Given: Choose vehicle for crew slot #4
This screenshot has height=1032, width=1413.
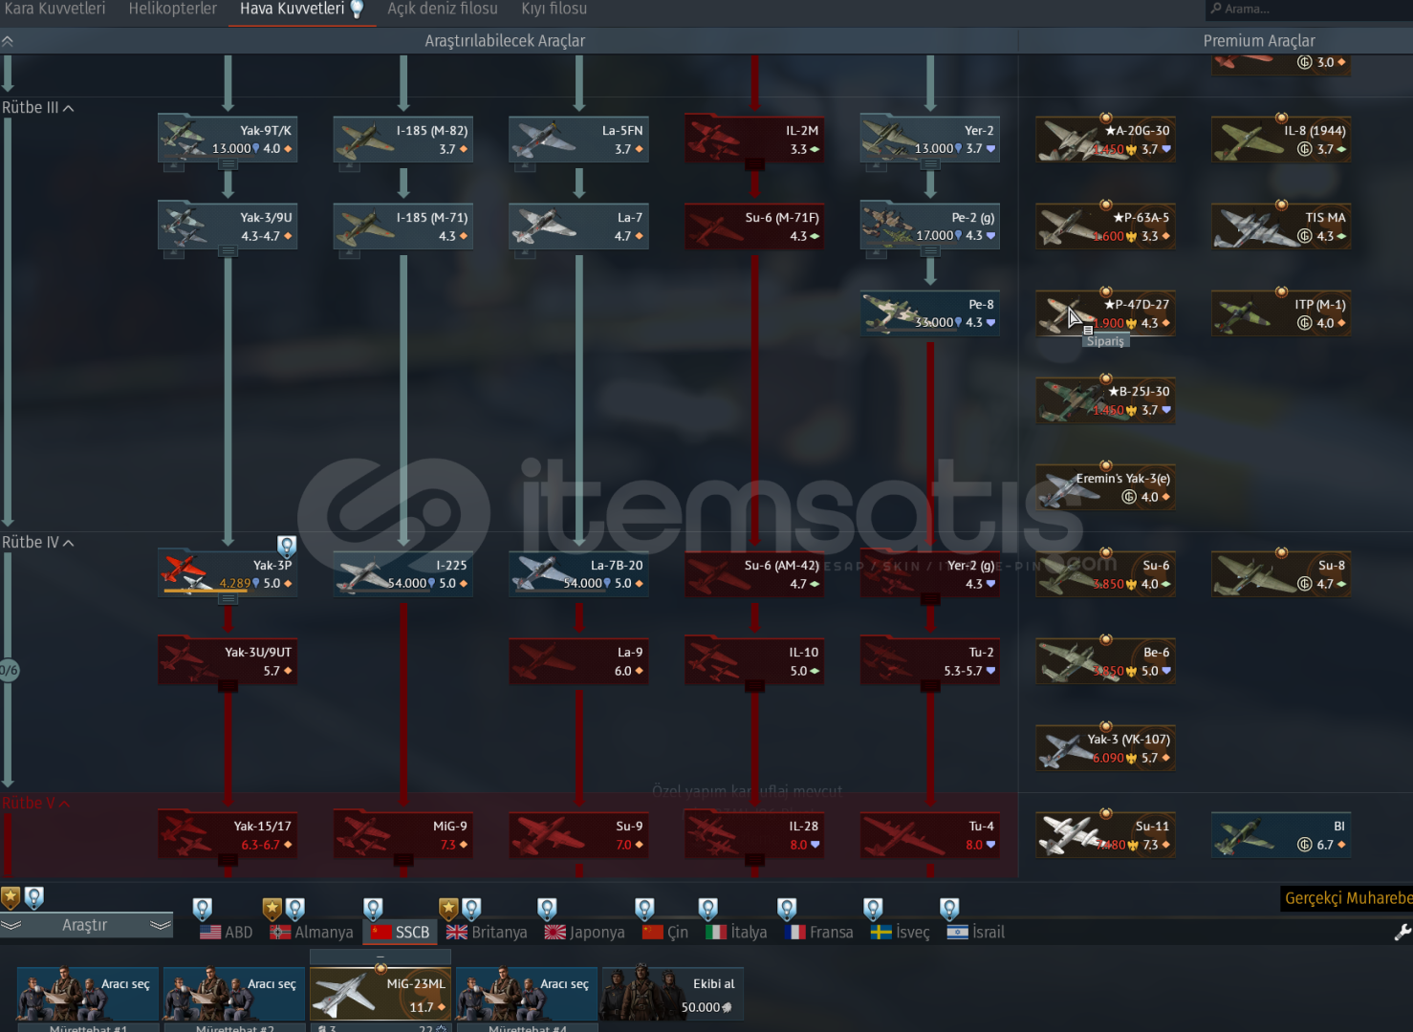Looking at the screenshot, I should (x=527, y=994).
